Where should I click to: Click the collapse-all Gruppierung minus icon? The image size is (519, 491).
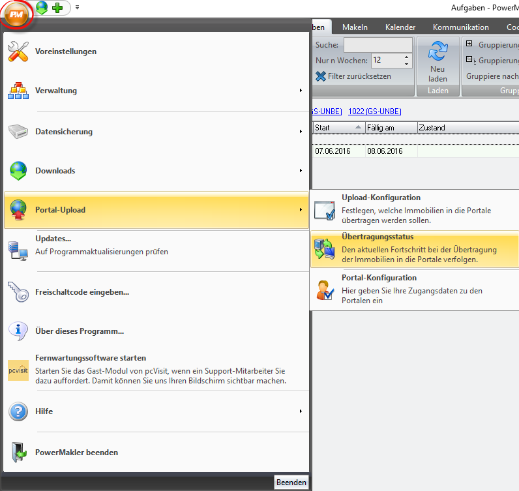point(470,60)
